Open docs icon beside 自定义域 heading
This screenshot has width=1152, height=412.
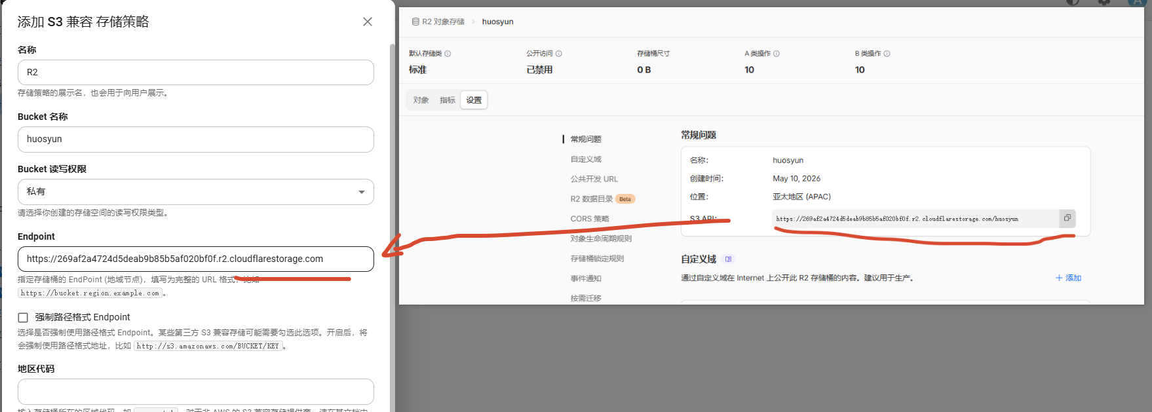728,259
